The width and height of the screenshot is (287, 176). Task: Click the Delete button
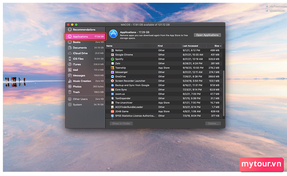point(213,123)
